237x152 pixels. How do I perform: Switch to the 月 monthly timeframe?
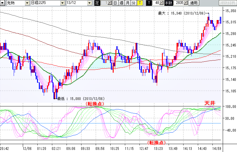(x=127, y=3)
